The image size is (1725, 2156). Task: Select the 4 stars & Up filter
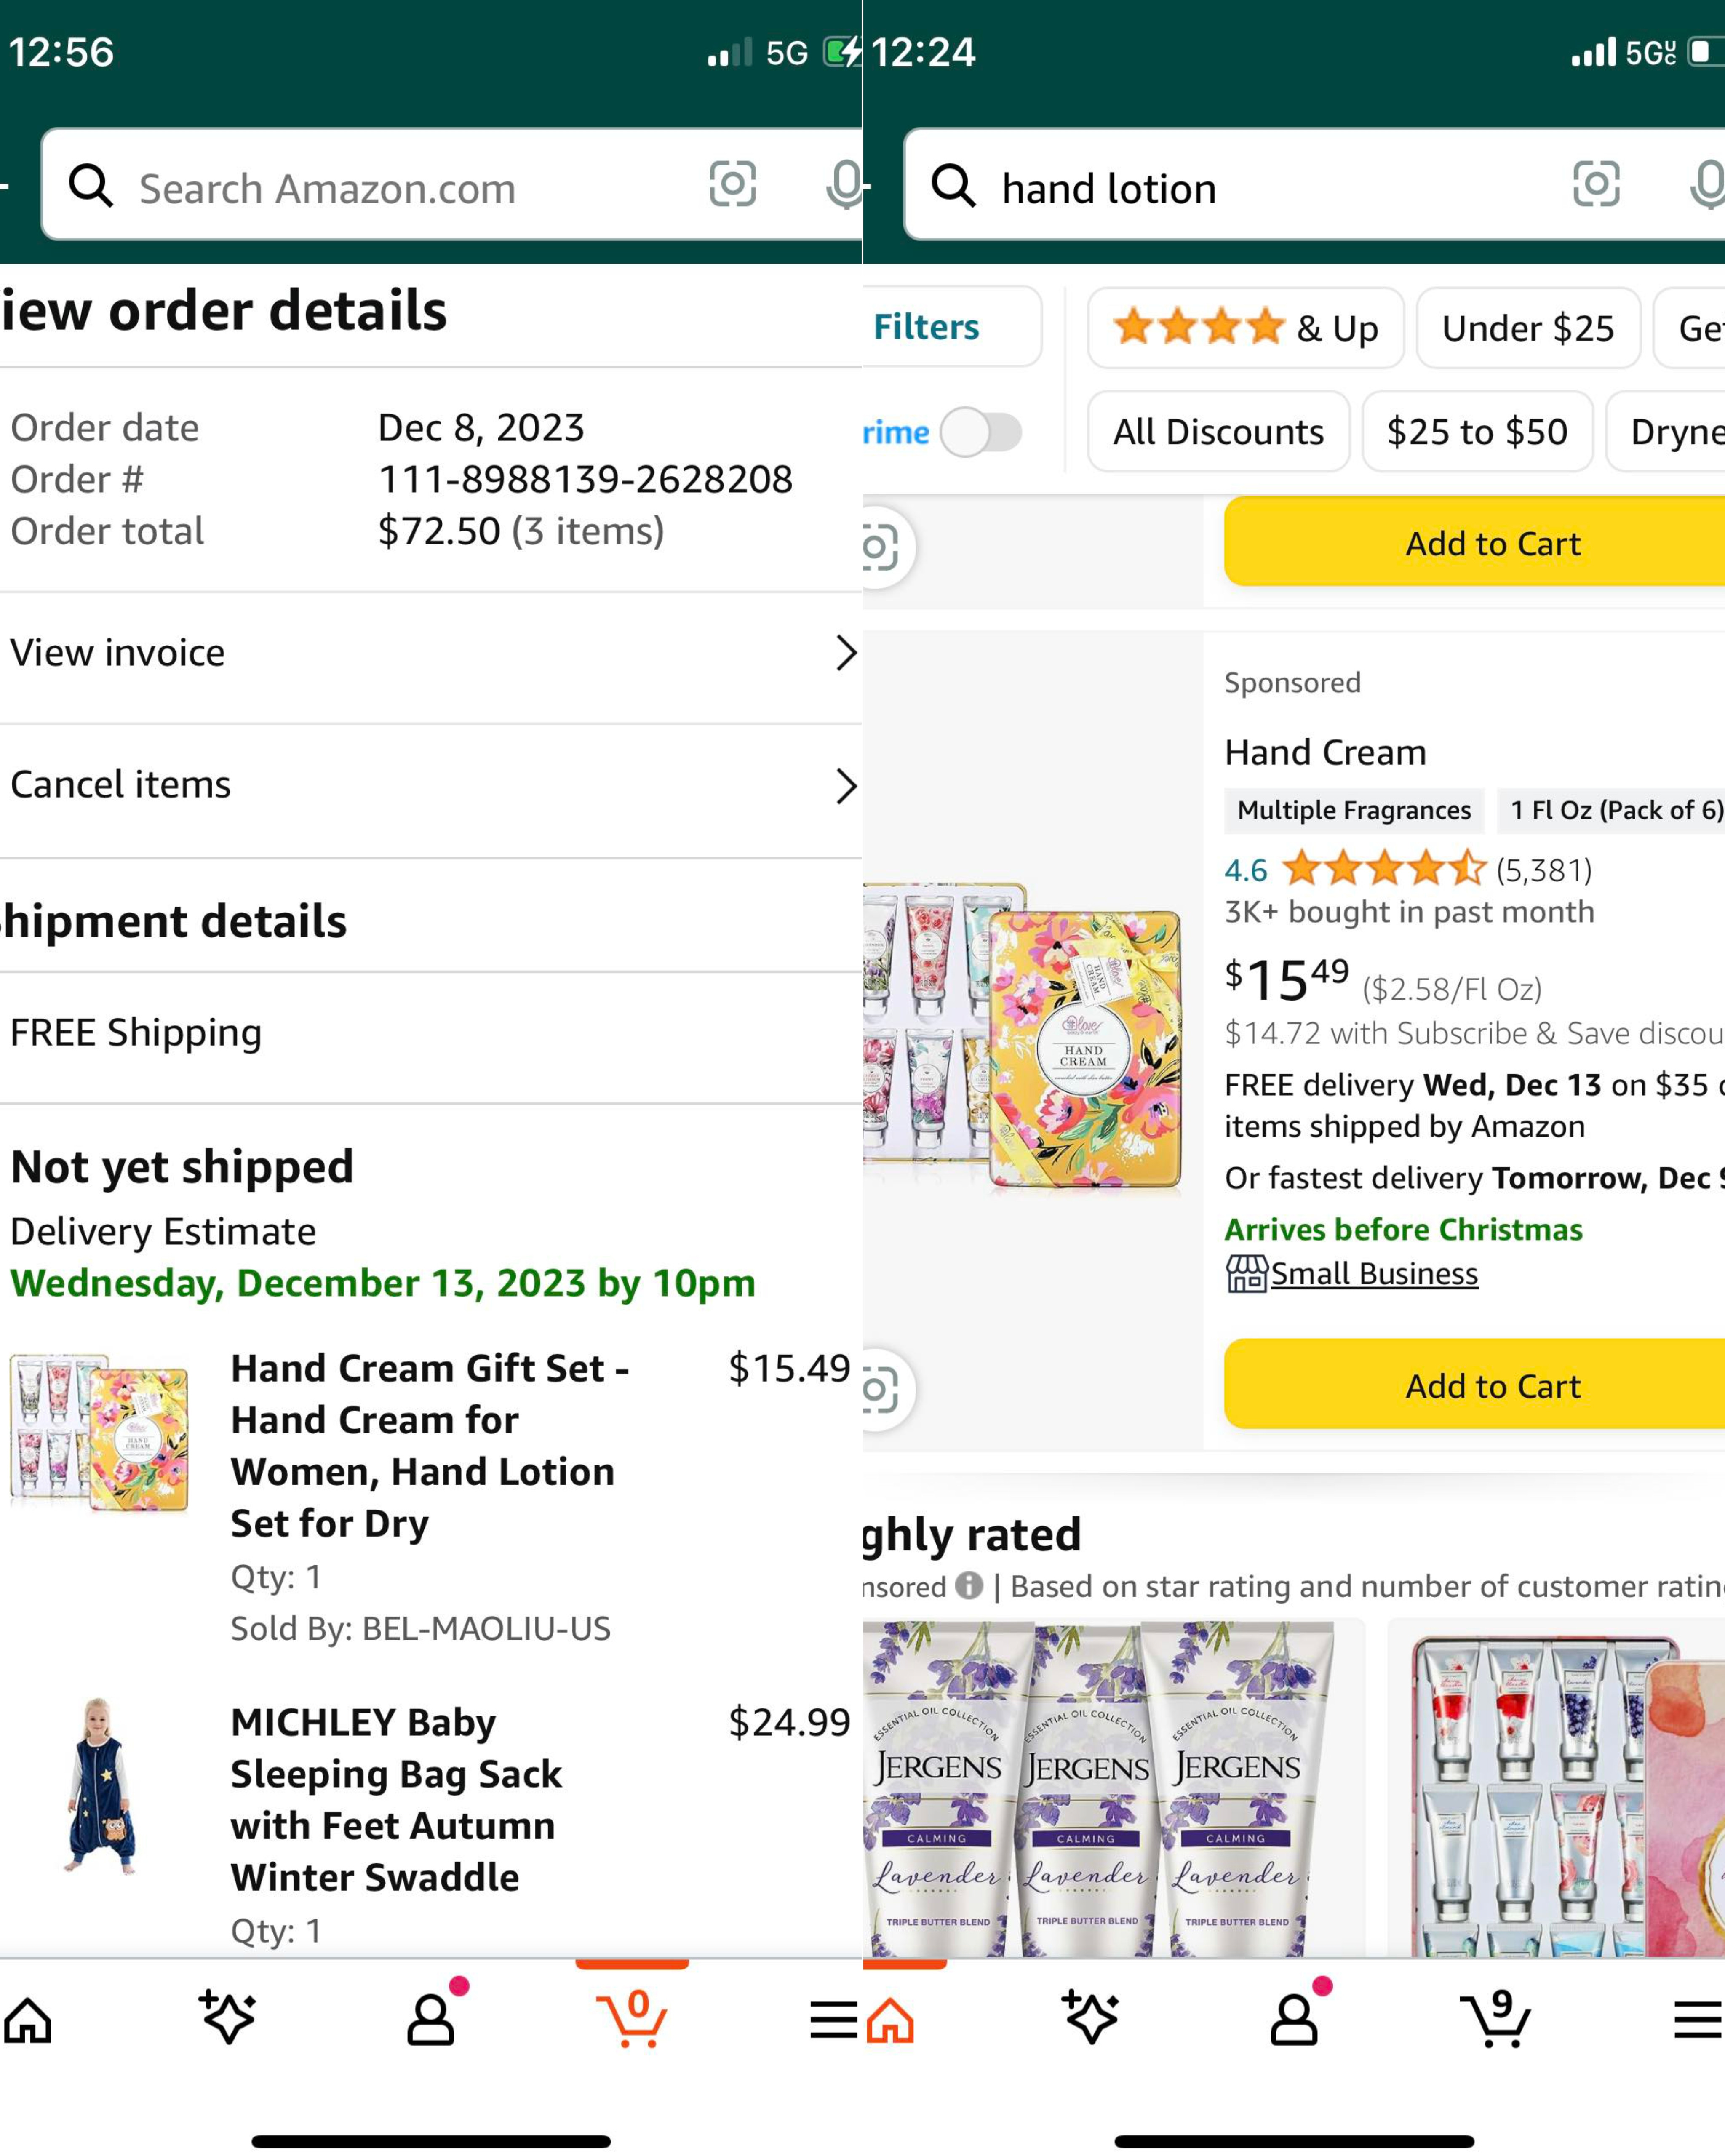1245,328
